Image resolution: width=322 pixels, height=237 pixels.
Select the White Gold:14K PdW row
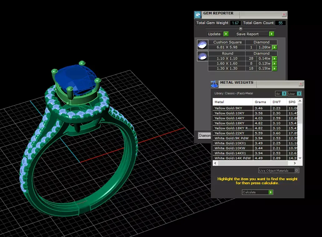pos(255,158)
